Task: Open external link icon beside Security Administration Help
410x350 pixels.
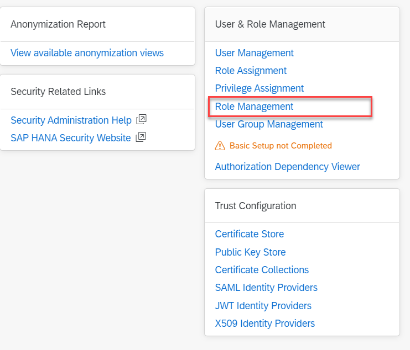Action: pyautogui.click(x=141, y=119)
